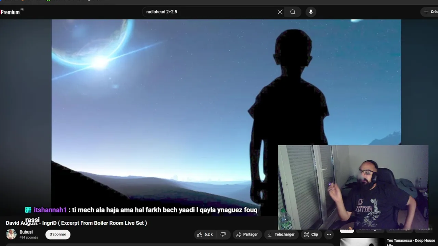
Task: Create a Clip with scissors button
Action: point(311,234)
